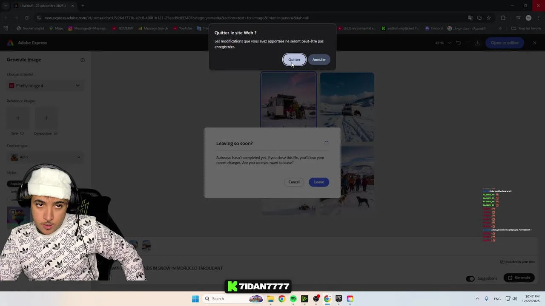Add a Style reference image
Viewport: 545px width, 306px height.
pos(18,118)
